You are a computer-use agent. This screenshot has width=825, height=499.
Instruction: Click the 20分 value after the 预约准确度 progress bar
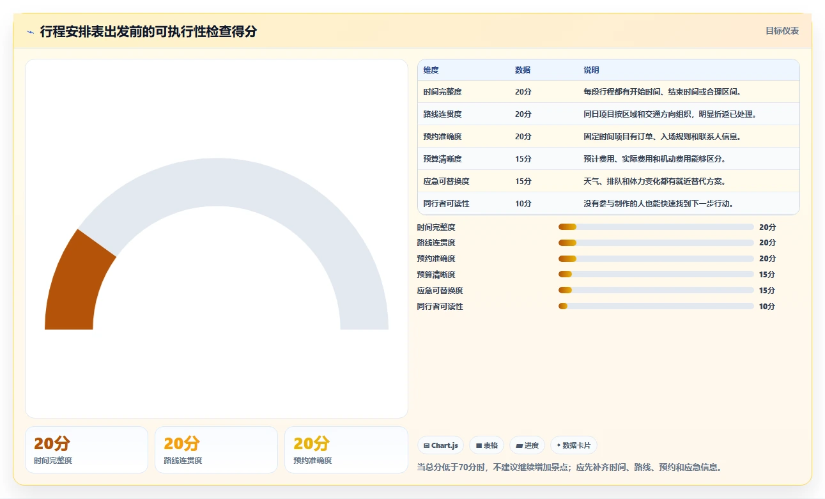tap(767, 259)
